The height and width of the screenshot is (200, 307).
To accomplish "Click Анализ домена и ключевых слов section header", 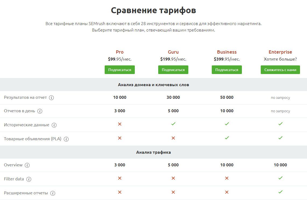I will (153, 85).
